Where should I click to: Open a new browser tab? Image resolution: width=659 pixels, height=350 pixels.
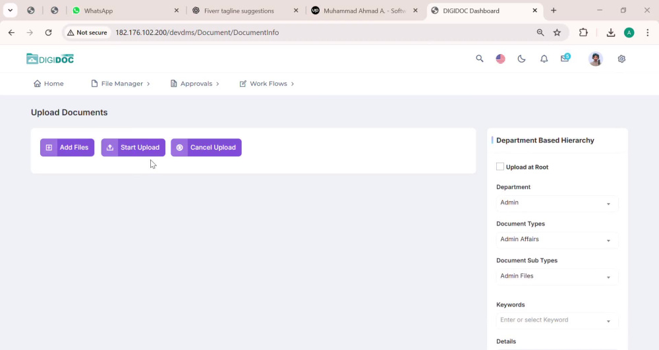554,11
